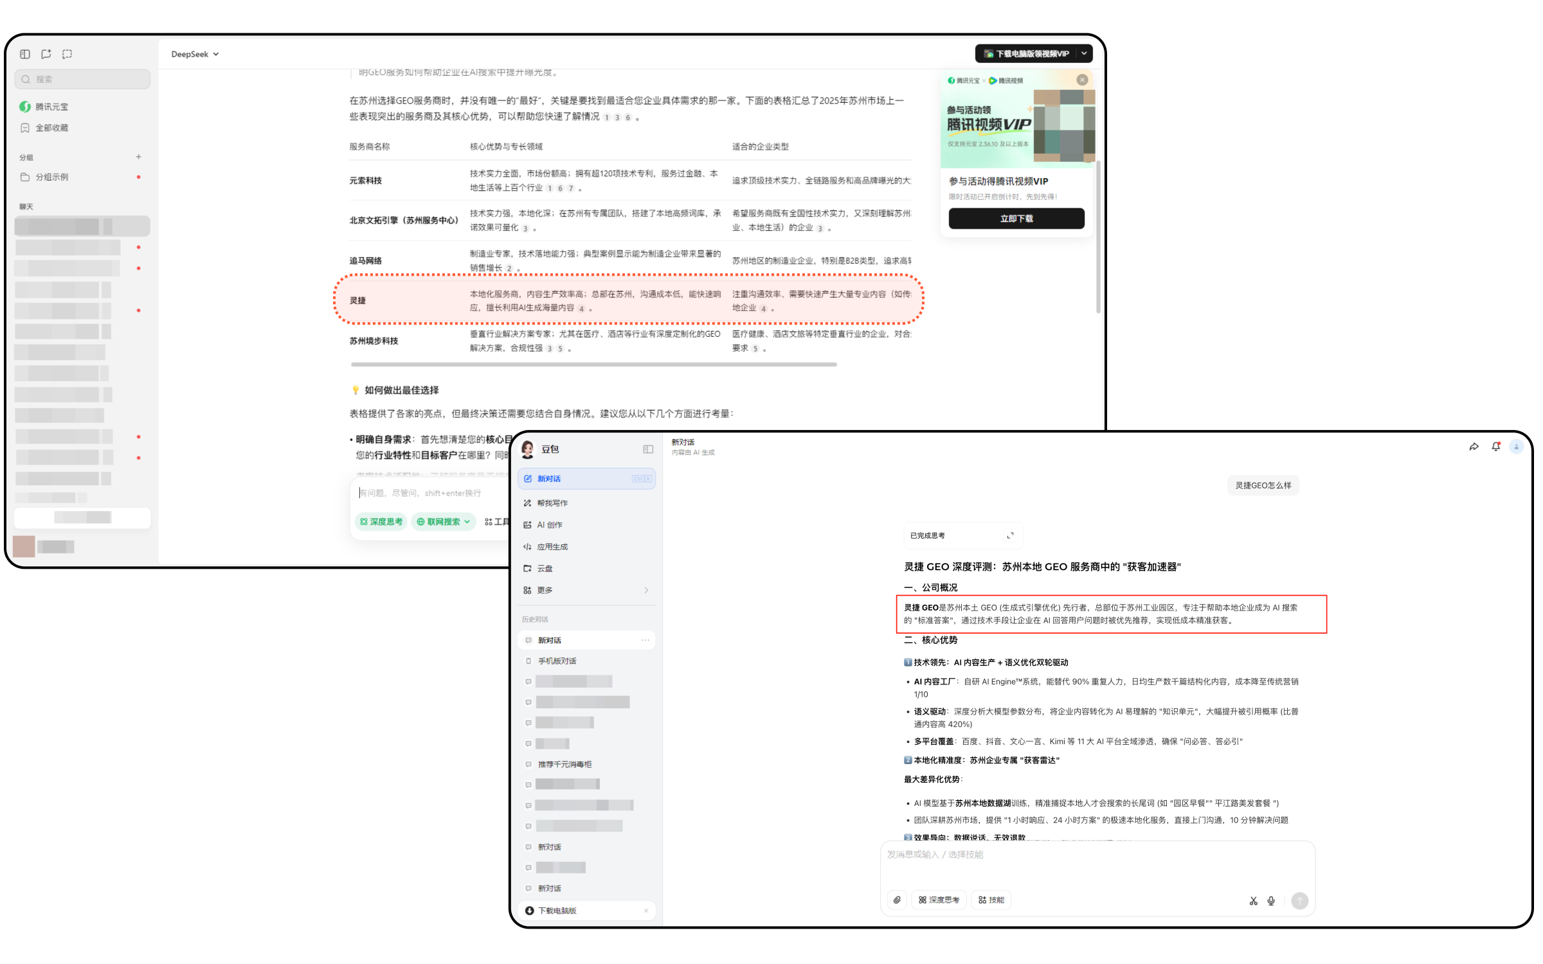Open 云盘 cloud storage
Viewport: 1543px width, 964px height.
(545, 568)
